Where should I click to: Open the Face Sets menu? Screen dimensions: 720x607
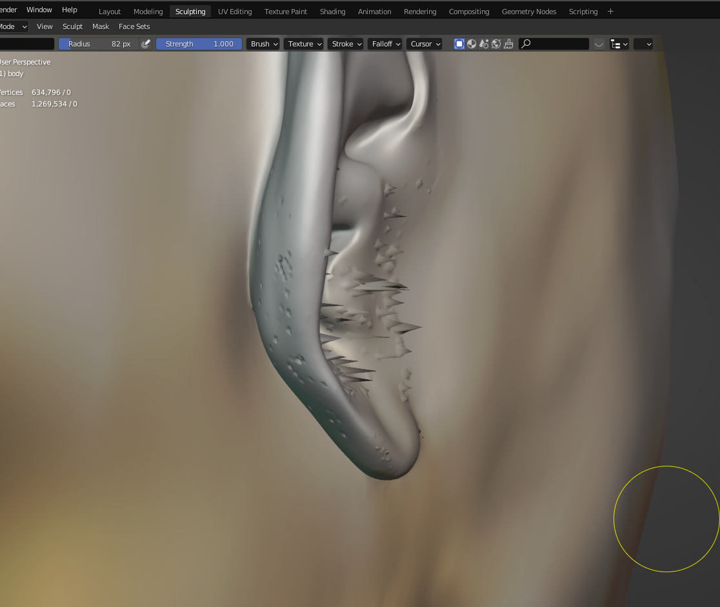134,26
